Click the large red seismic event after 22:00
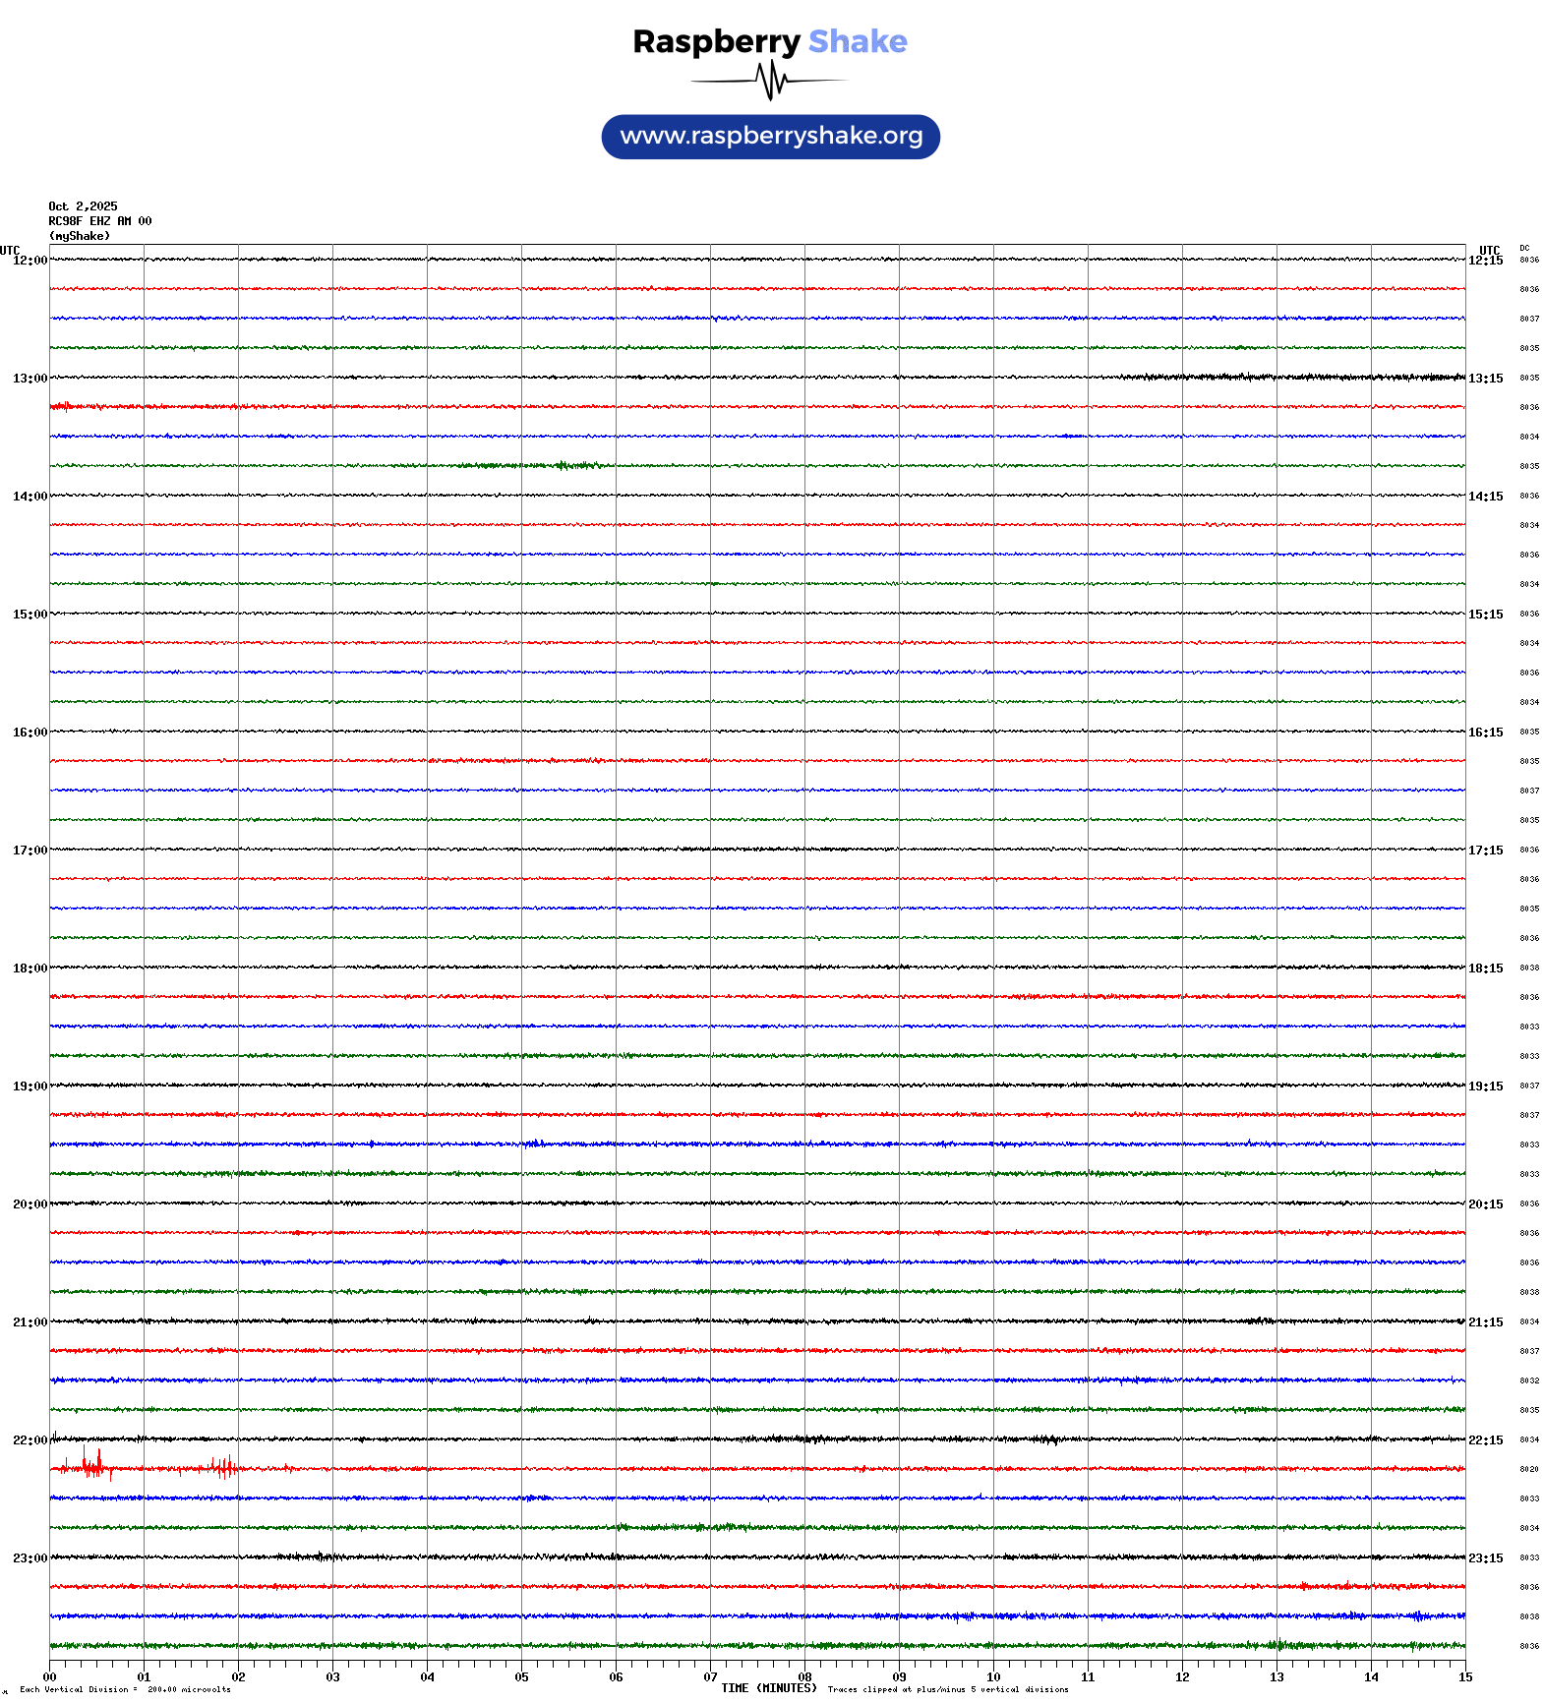 click(x=94, y=1466)
